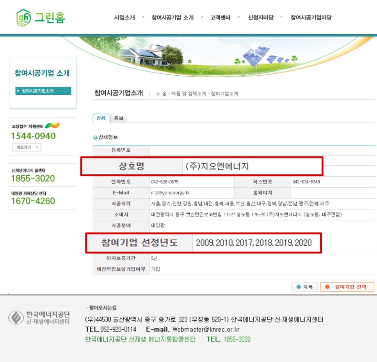377x362 pixels.
Task: Click the 바로가기 button under 1544-0940
Action: coord(27,147)
